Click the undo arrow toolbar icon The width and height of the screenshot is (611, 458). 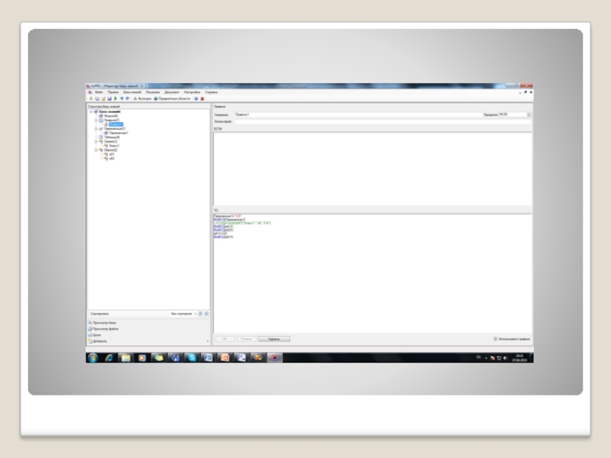tap(121, 99)
